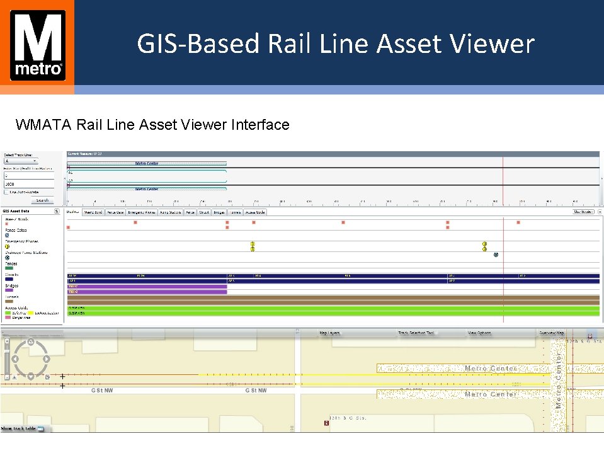Pan the map down with navigation arrow
This screenshot has height=453, width=604.
(x=31, y=376)
